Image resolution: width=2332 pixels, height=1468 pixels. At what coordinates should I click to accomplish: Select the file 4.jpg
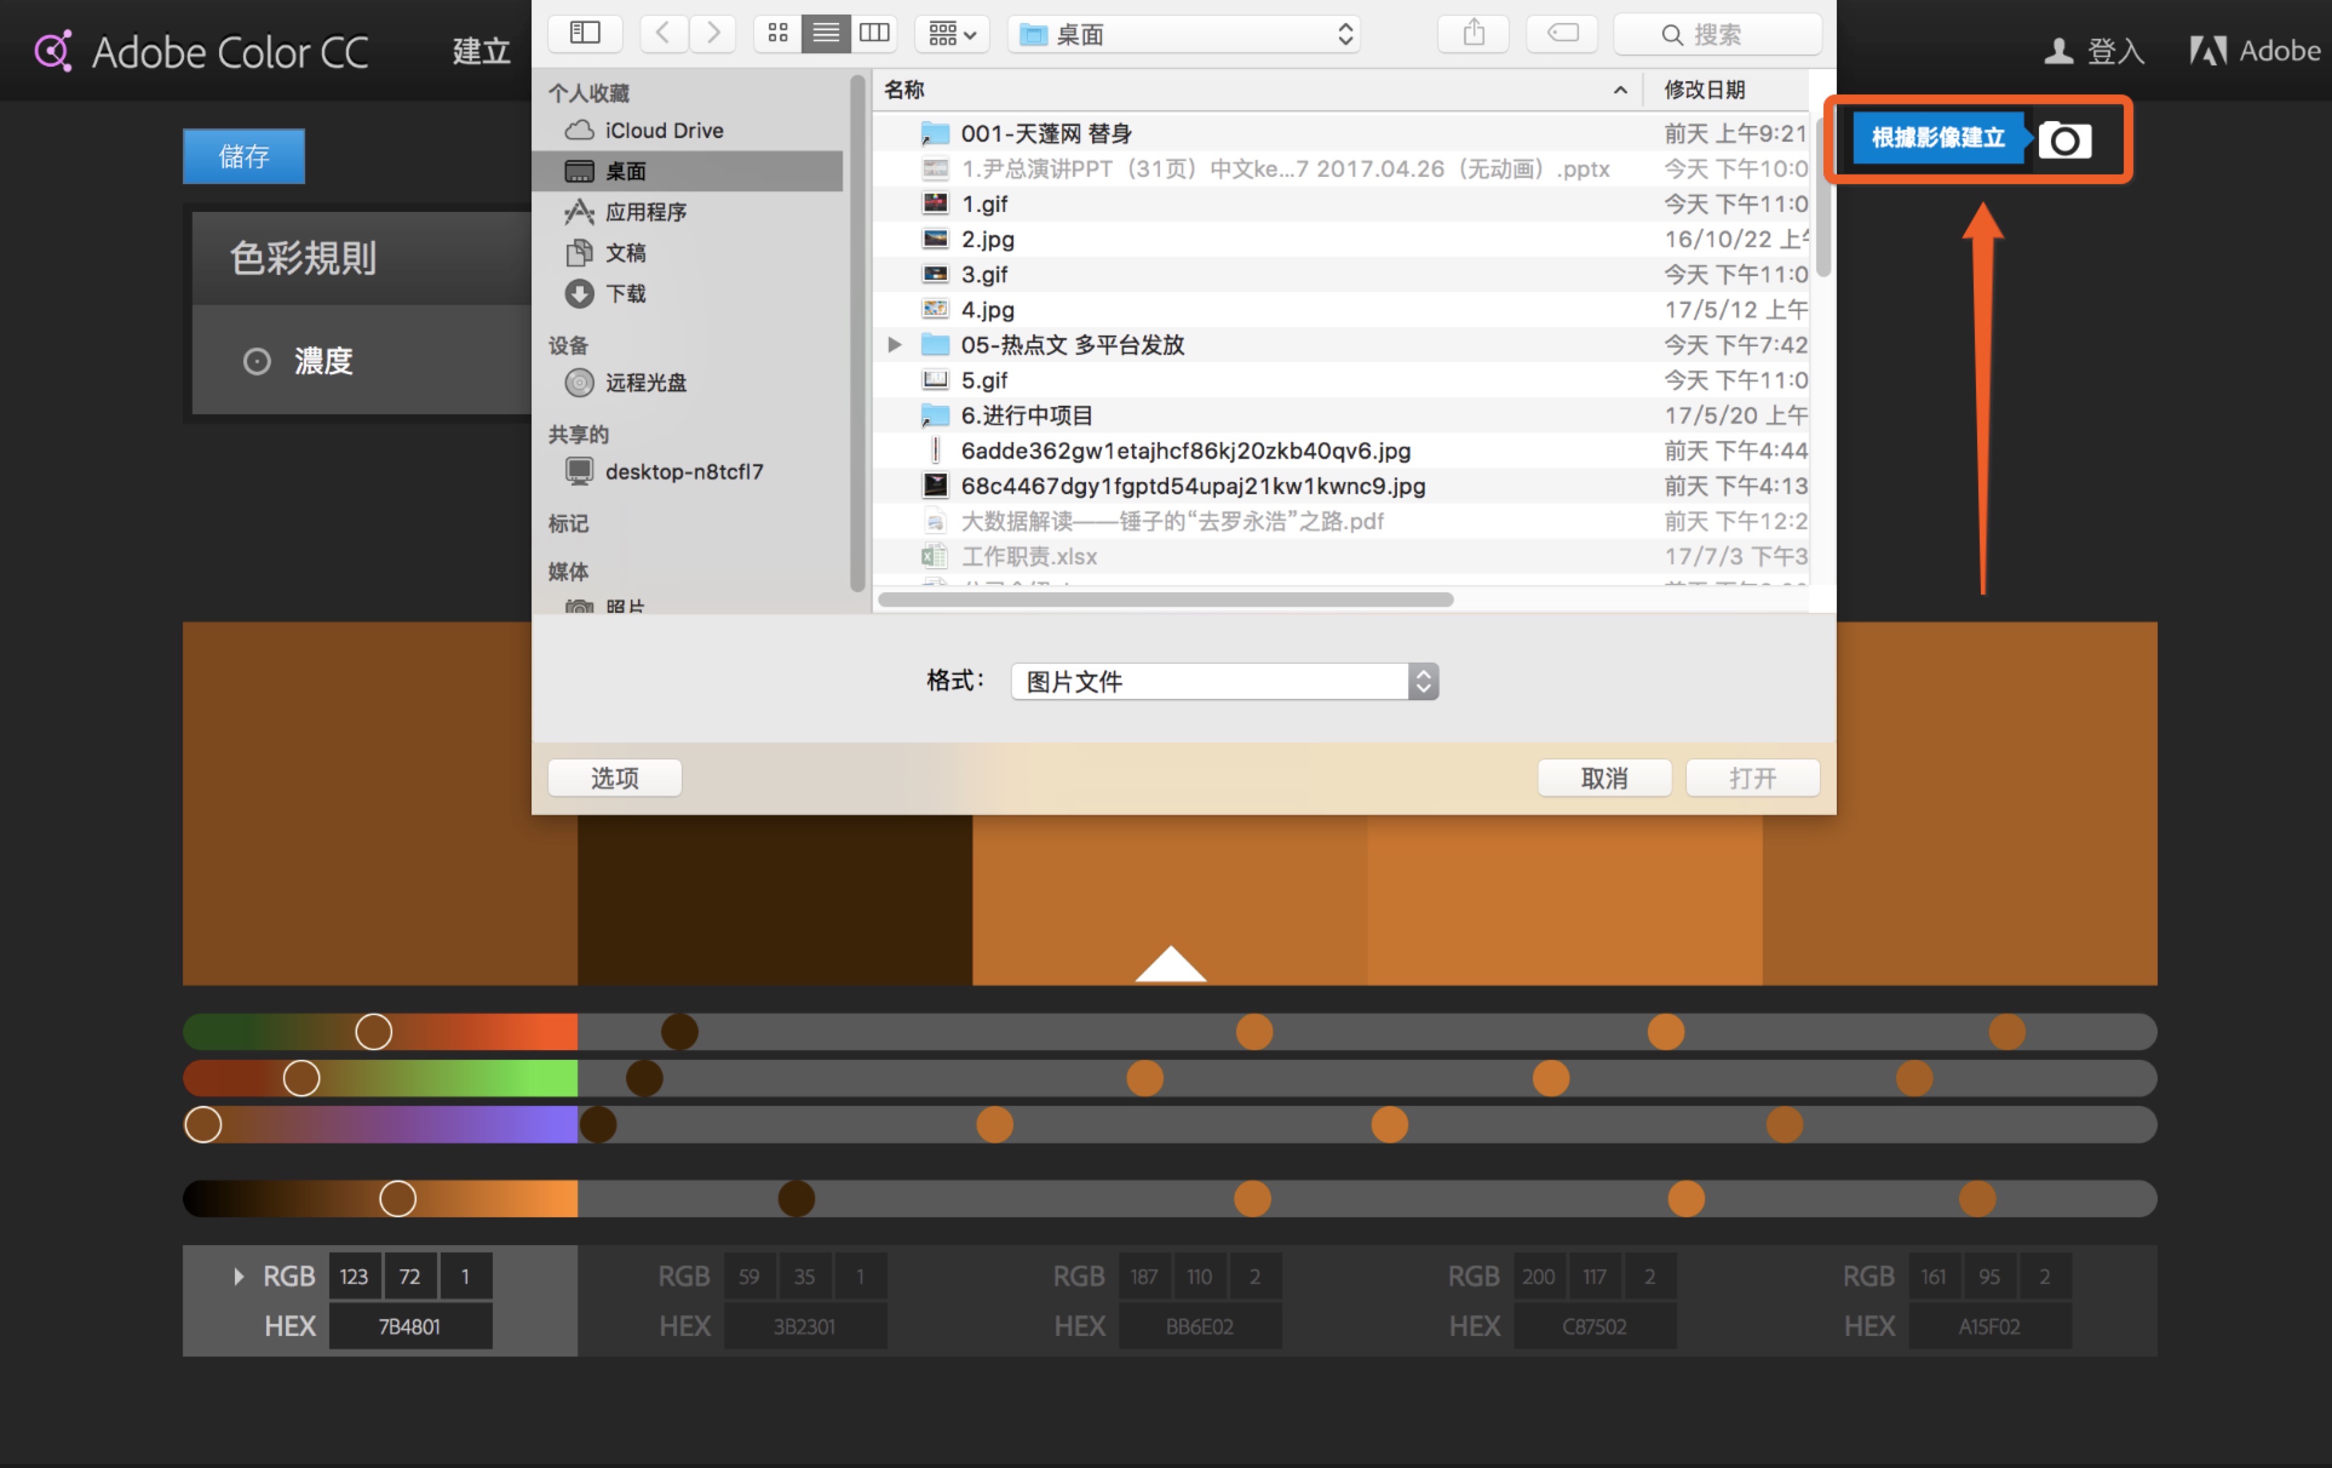pyautogui.click(x=1340, y=309)
